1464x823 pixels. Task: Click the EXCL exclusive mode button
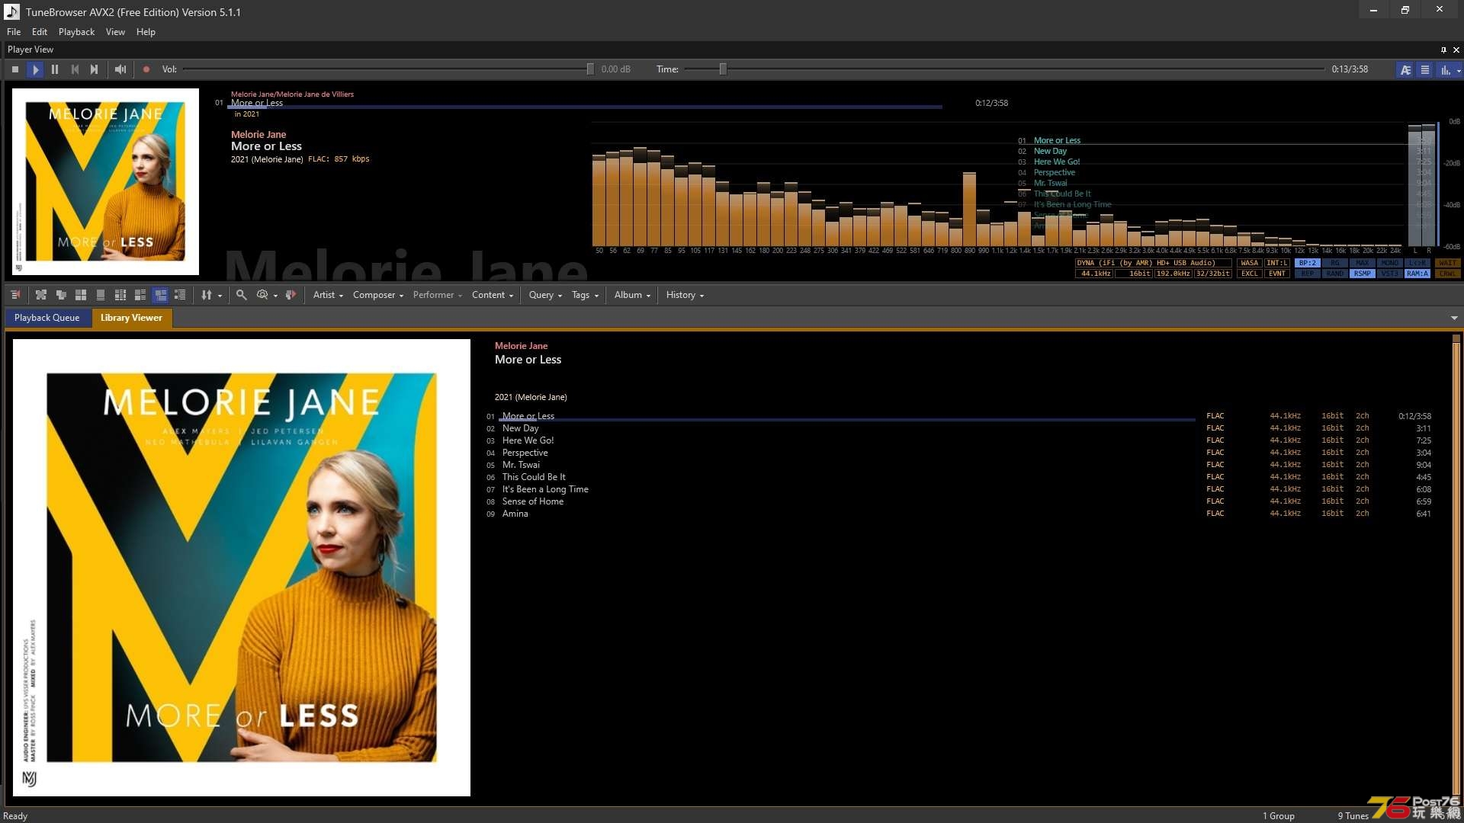(x=1250, y=274)
